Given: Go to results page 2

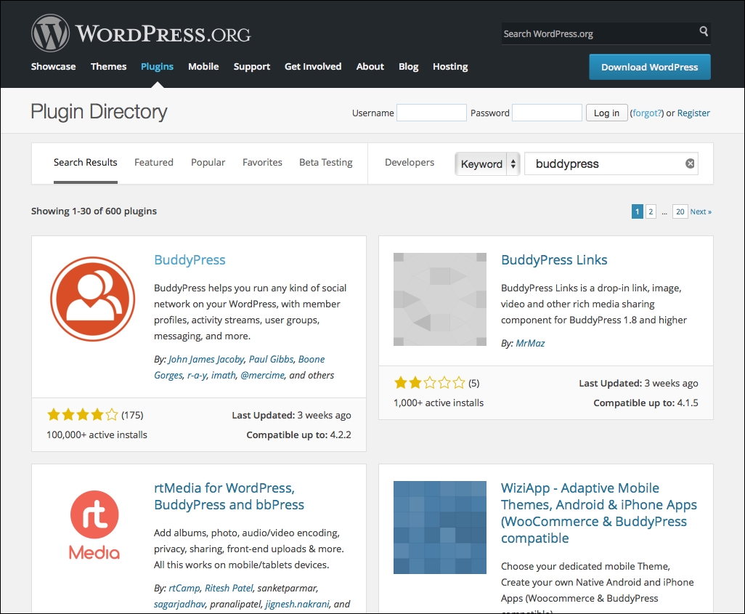Looking at the screenshot, I should [x=651, y=211].
